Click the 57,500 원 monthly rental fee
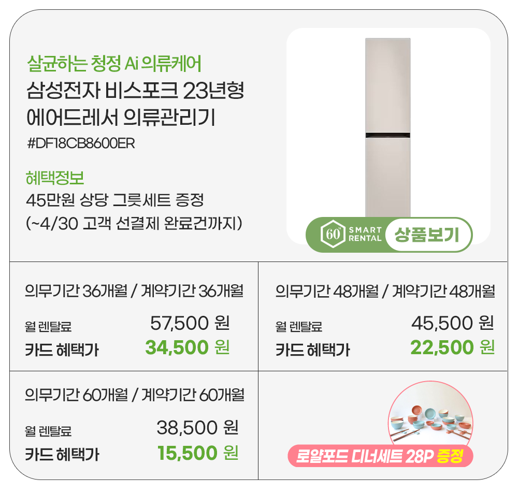518x494 pixels. click(x=190, y=324)
